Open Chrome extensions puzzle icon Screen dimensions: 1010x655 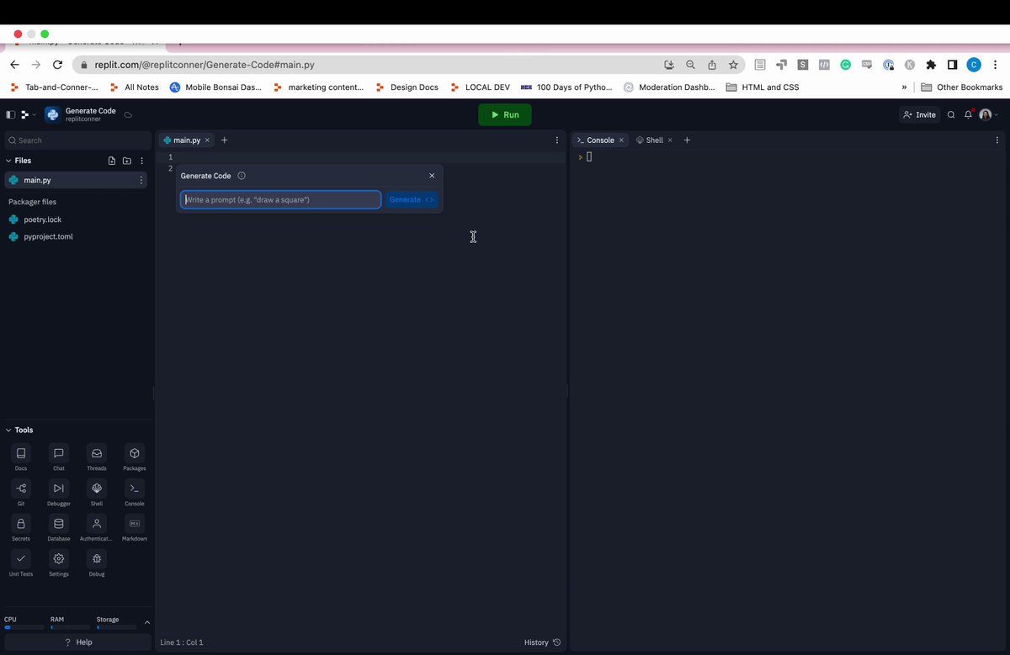[931, 65]
